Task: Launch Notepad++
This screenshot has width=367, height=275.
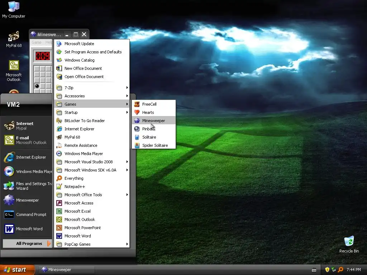Action: click(92, 186)
